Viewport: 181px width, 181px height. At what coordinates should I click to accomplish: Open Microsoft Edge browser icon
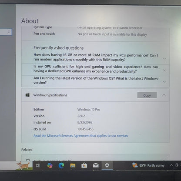tap(61, 165)
